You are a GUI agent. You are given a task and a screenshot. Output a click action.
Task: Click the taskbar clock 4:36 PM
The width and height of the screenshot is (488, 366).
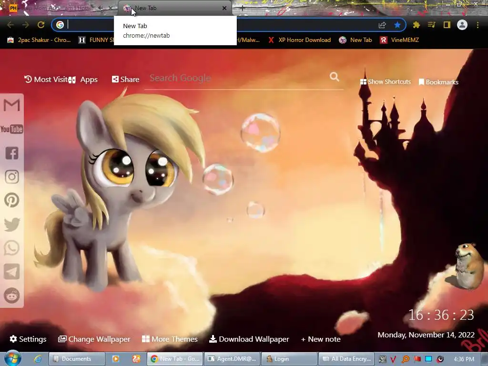[x=464, y=359]
